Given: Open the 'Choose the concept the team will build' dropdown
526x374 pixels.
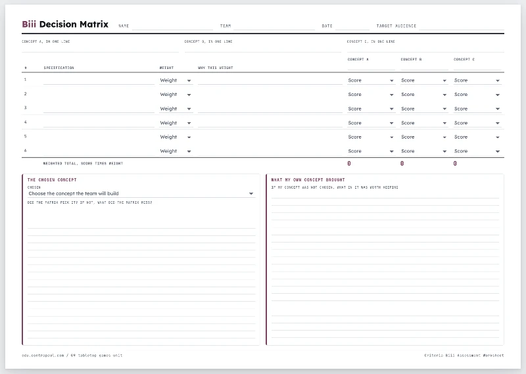Looking at the screenshot, I should pyautogui.click(x=141, y=193).
